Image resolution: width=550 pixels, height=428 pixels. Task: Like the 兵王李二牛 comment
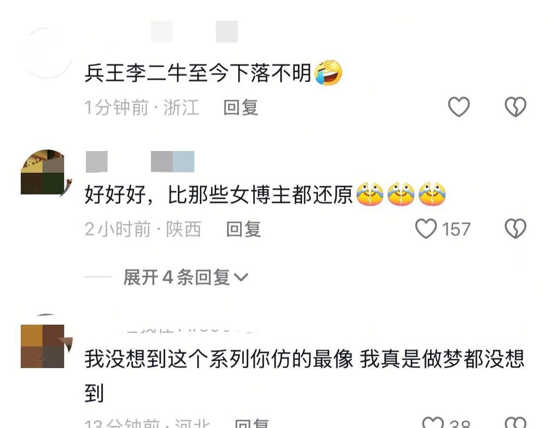click(459, 107)
